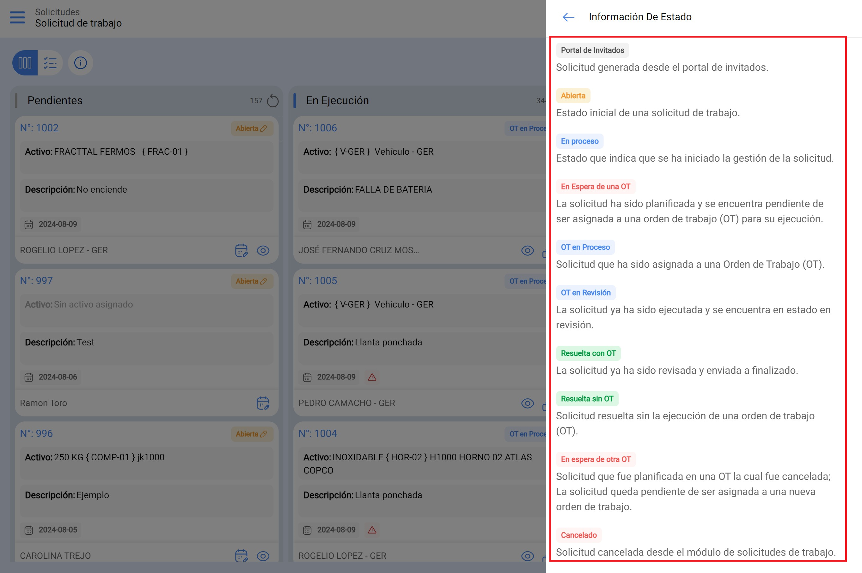Click the En Espera de una OT tag
862x573 pixels.
coord(596,186)
